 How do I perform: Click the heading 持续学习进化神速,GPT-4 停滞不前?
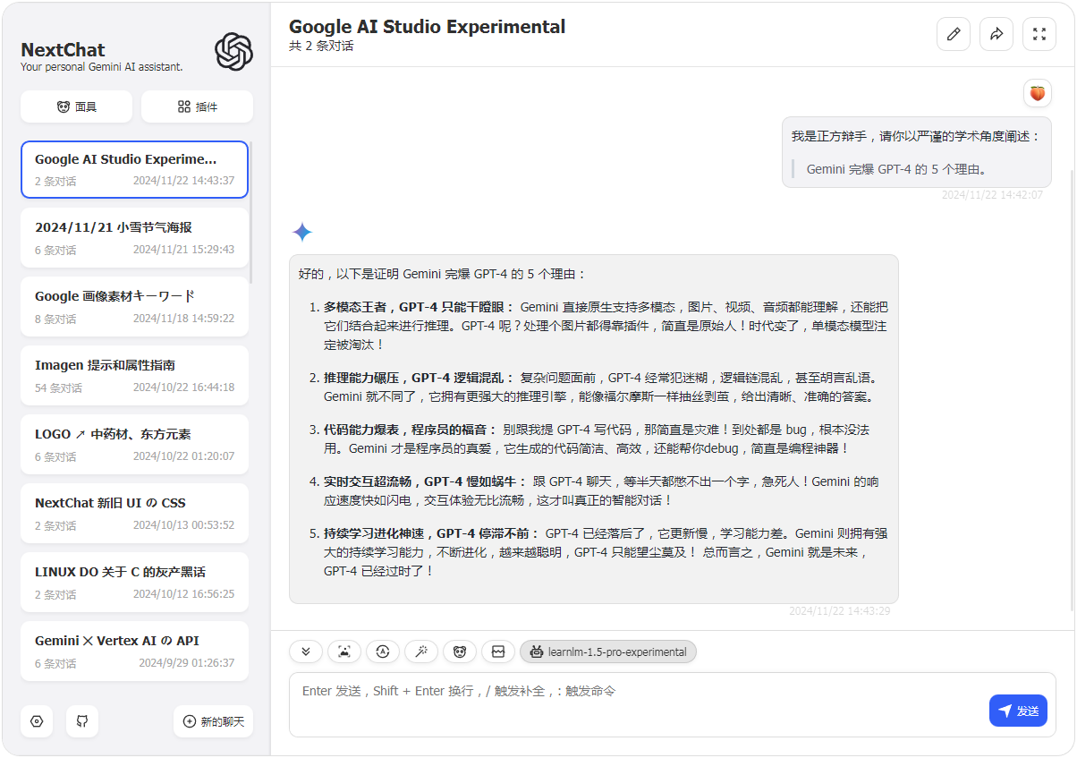tap(432, 533)
